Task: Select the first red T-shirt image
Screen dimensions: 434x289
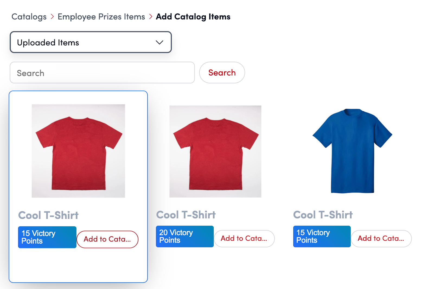Action: (x=78, y=151)
